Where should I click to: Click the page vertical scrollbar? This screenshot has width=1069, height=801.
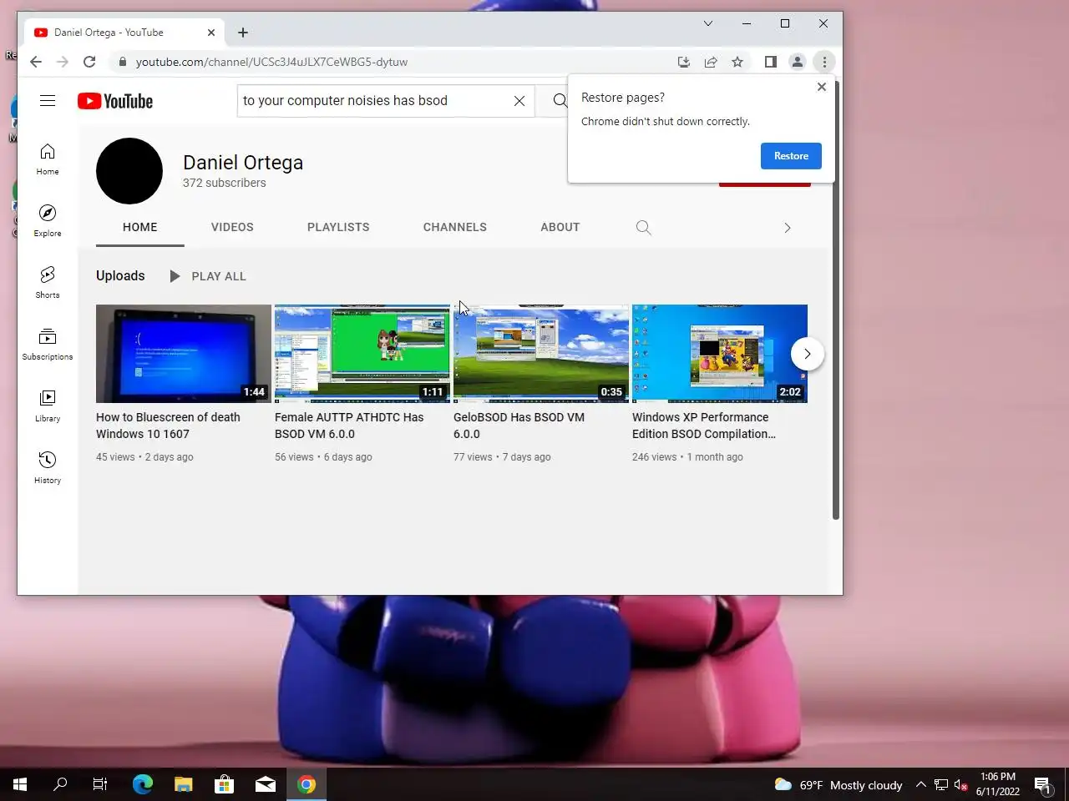[835, 300]
